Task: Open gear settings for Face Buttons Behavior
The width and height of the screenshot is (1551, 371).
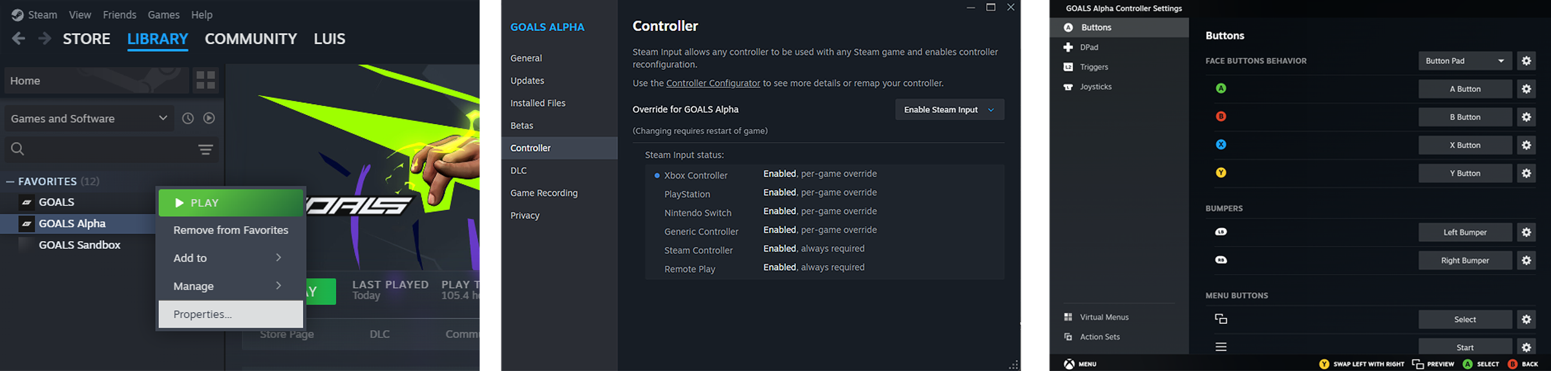Action: (1526, 61)
